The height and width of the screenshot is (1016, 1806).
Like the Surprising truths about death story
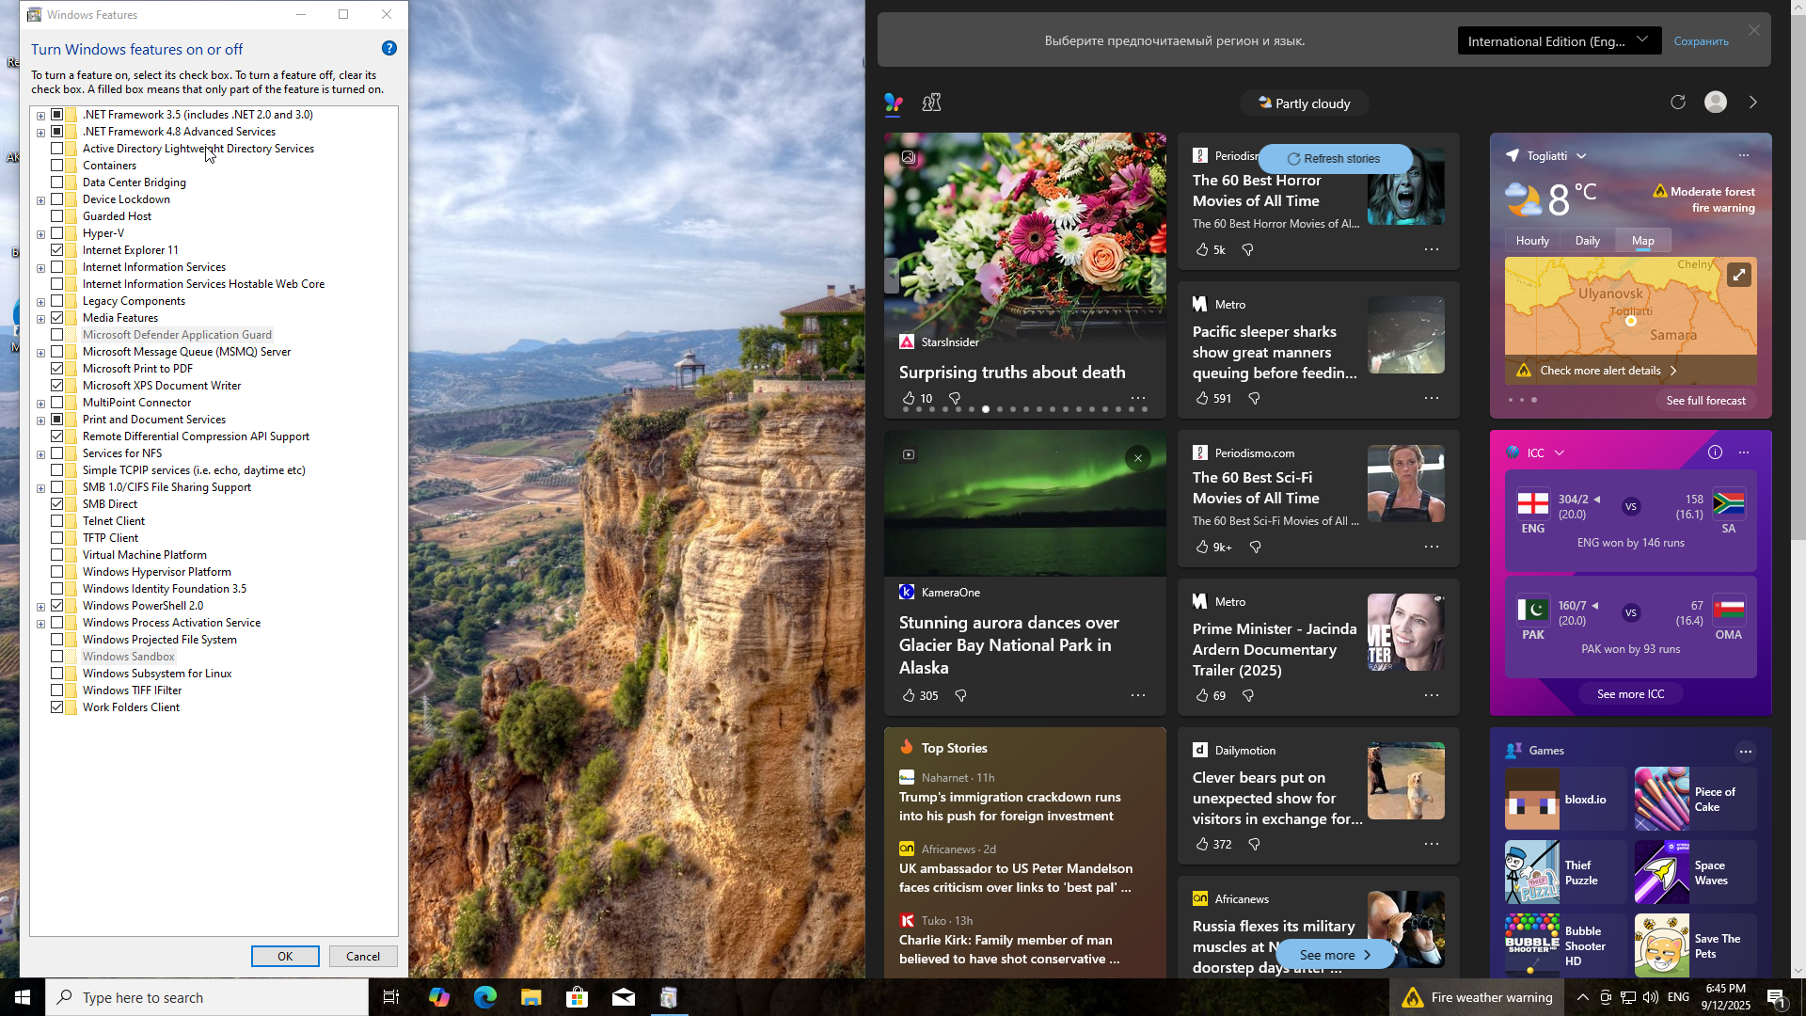pyautogui.click(x=909, y=399)
